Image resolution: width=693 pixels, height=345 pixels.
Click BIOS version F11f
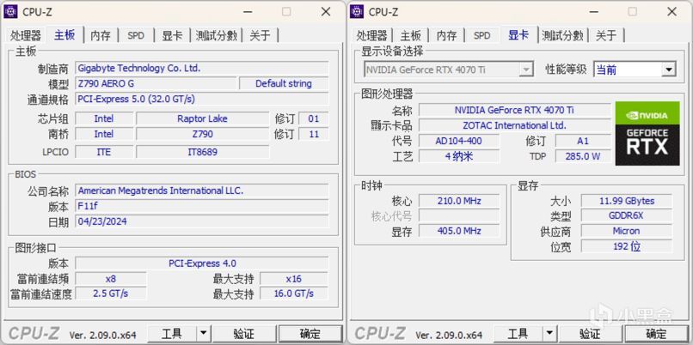click(202, 206)
